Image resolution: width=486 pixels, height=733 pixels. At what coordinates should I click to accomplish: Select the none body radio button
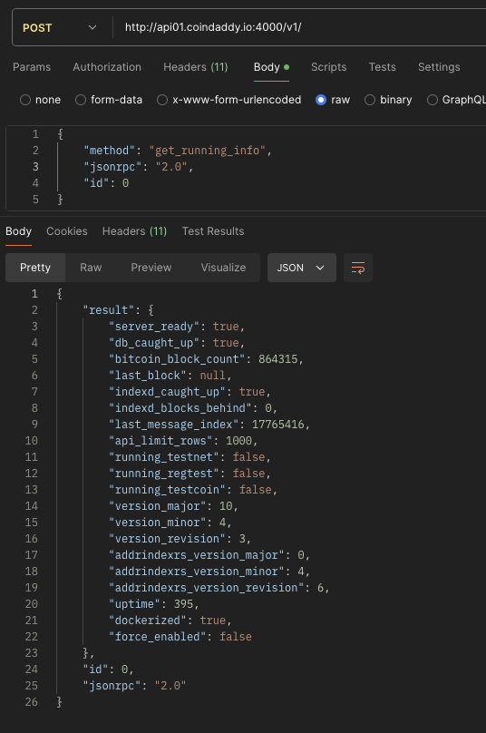click(25, 100)
